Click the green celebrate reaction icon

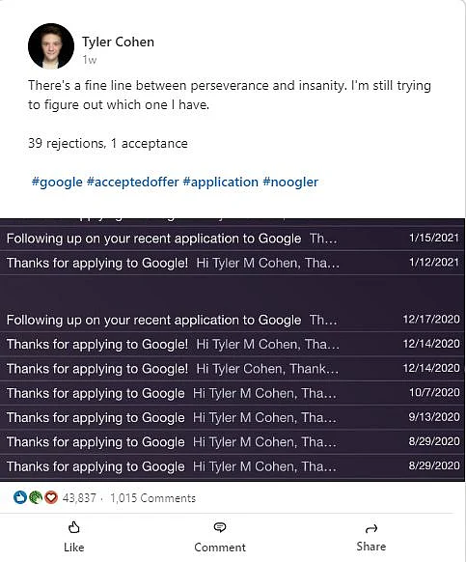pos(36,497)
